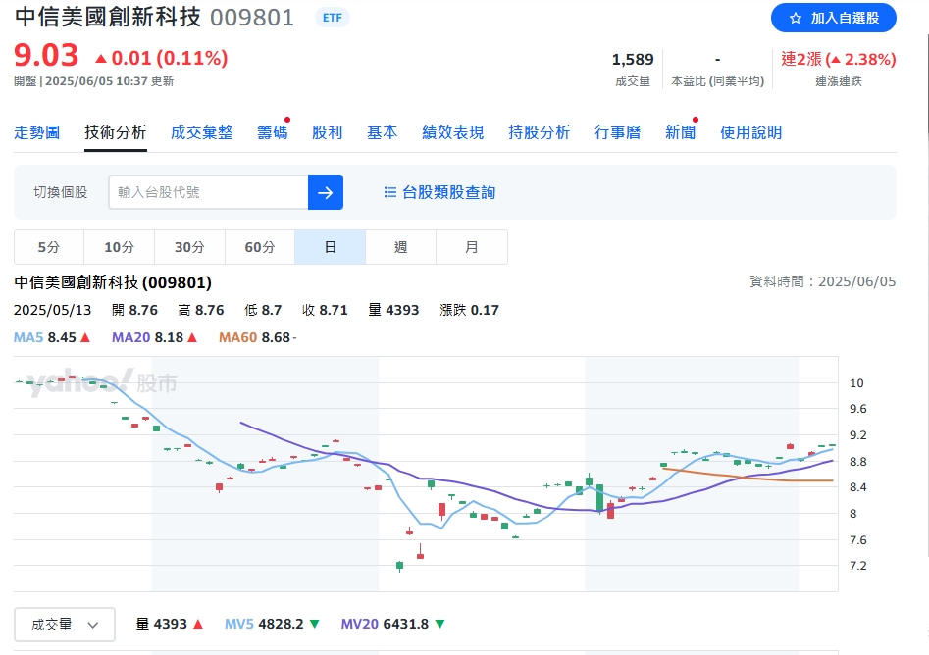Click the 量 4393 value in the price row
The width and height of the screenshot is (929, 655).
(393, 310)
